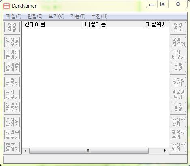Click the scrollbar right arrow
190x166 pixels.
click(165, 151)
